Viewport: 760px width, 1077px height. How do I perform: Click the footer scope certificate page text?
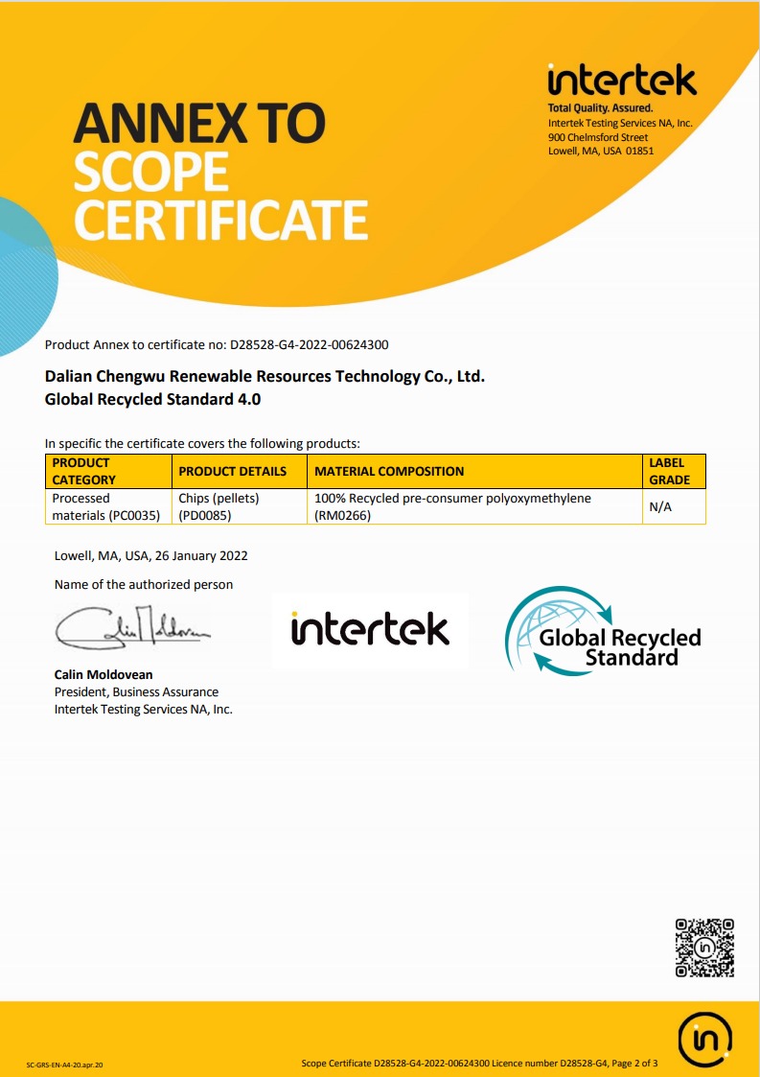(x=479, y=1064)
